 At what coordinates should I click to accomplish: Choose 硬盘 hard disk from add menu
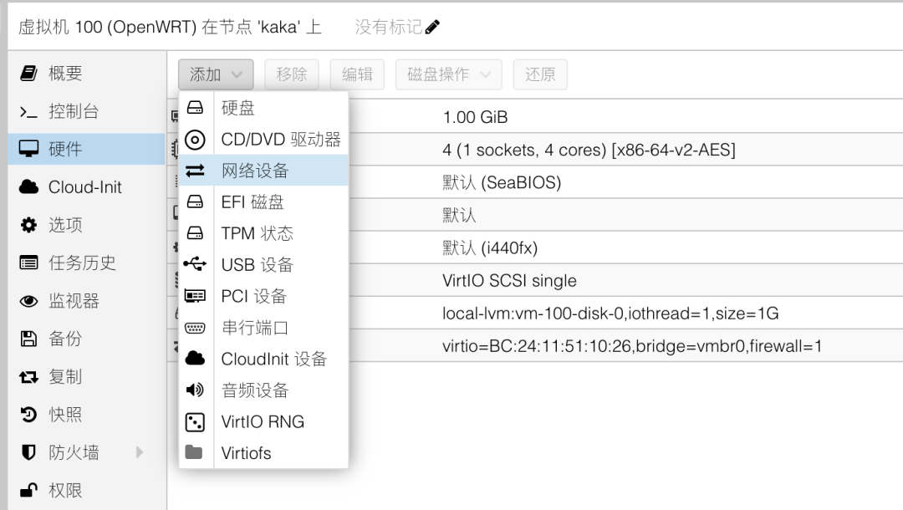coord(263,108)
